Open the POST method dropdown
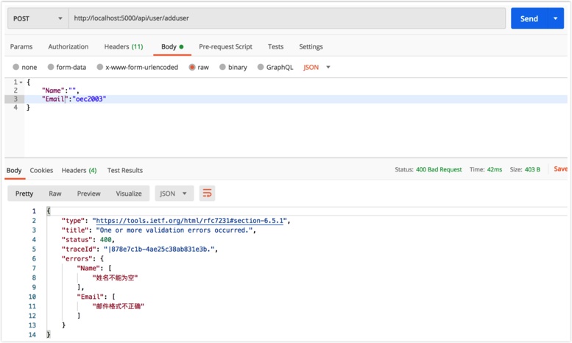Image resolution: width=572 pixels, height=343 pixels. tap(38, 18)
